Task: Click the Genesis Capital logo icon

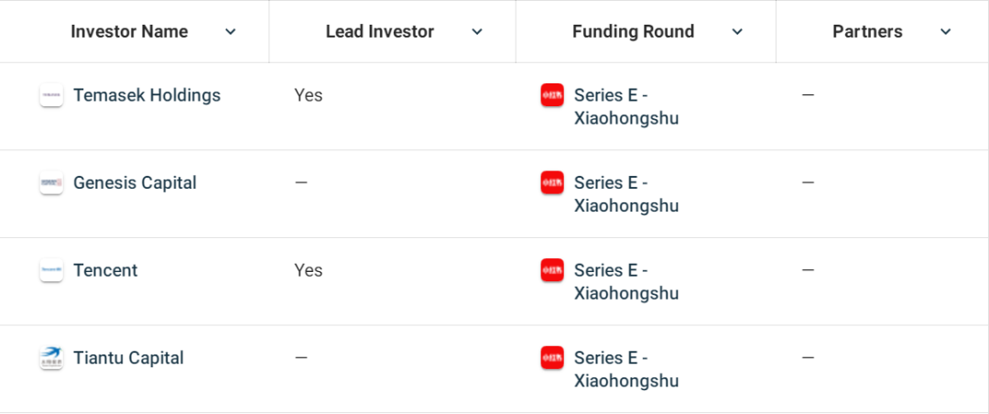Action: click(x=51, y=183)
